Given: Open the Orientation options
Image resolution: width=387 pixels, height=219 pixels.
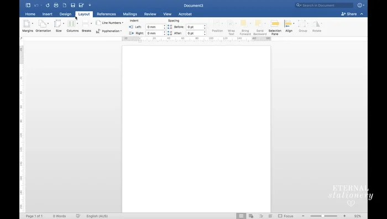Looking at the screenshot, I should pos(43,26).
